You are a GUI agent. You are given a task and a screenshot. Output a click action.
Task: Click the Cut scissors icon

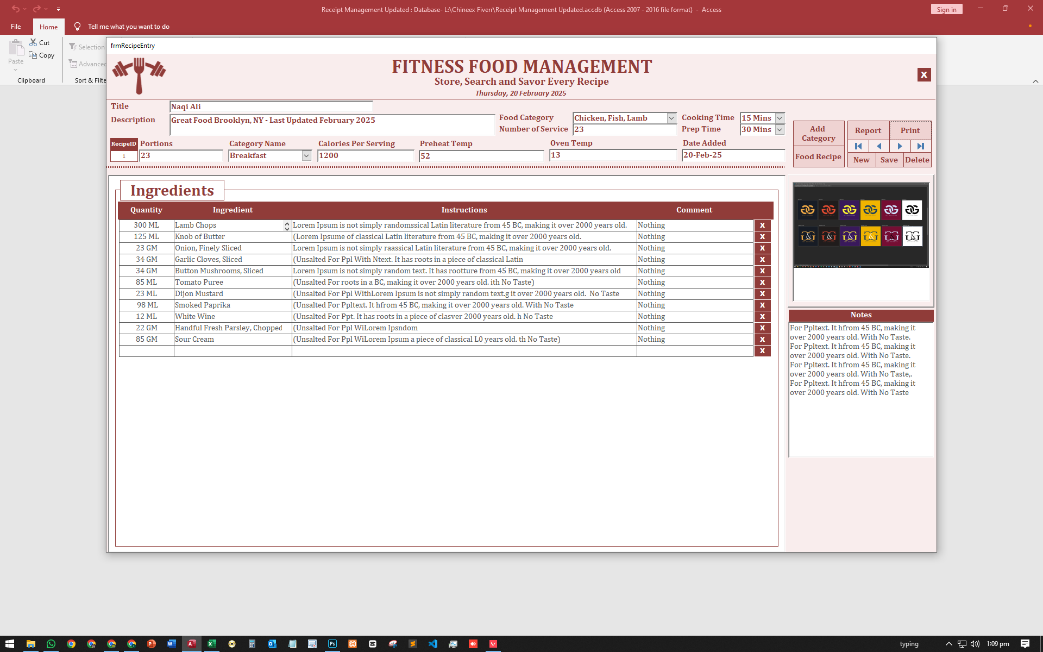[x=33, y=42]
